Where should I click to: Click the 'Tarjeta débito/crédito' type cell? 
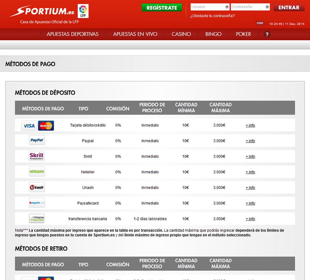88,125
